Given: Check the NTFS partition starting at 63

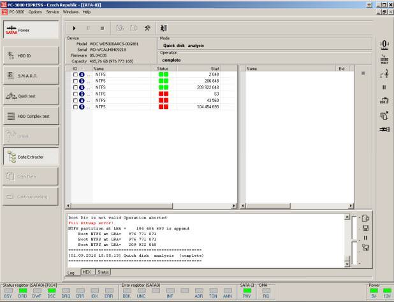Looking at the screenshot, I should tap(75, 94).
